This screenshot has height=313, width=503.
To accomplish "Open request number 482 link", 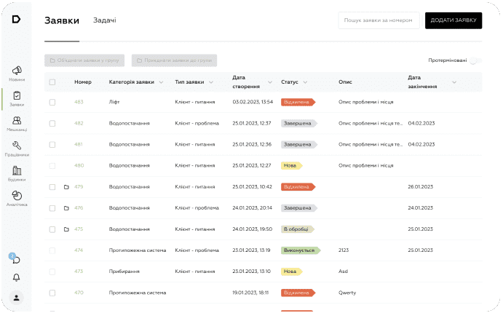I will tap(79, 123).
